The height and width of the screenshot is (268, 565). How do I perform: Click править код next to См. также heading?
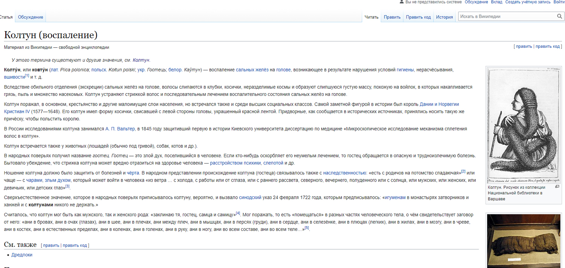[x=75, y=245]
